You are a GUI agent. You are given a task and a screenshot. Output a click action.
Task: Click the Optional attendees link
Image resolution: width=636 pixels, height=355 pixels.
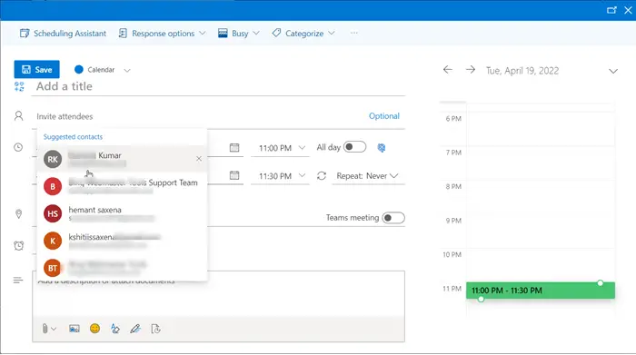coord(383,116)
